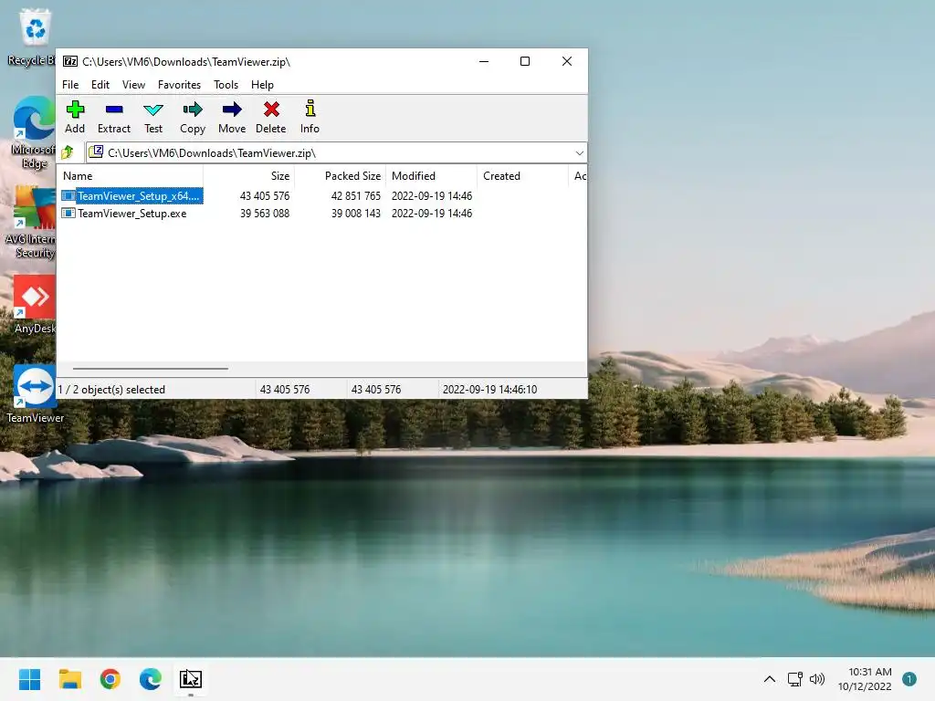Open the File menu
The height and width of the screenshot is (701, 935).
click(x=70, y=85)
